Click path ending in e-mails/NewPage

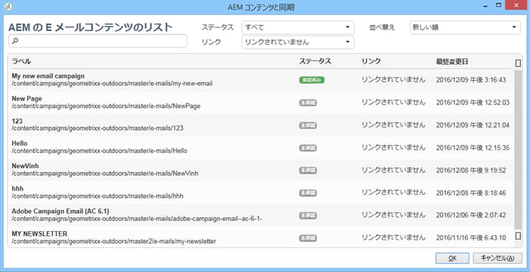coord(106,106)
